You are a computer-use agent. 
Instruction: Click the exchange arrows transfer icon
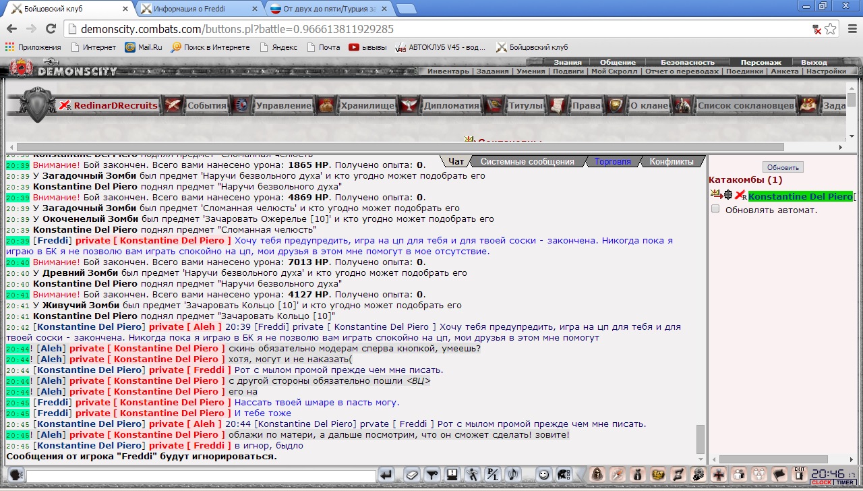[678, 474]
